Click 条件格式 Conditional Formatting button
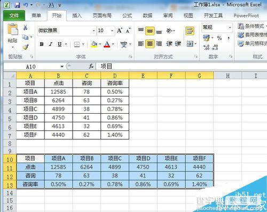This screenshot has height=212, width=267. click(252, 26)
